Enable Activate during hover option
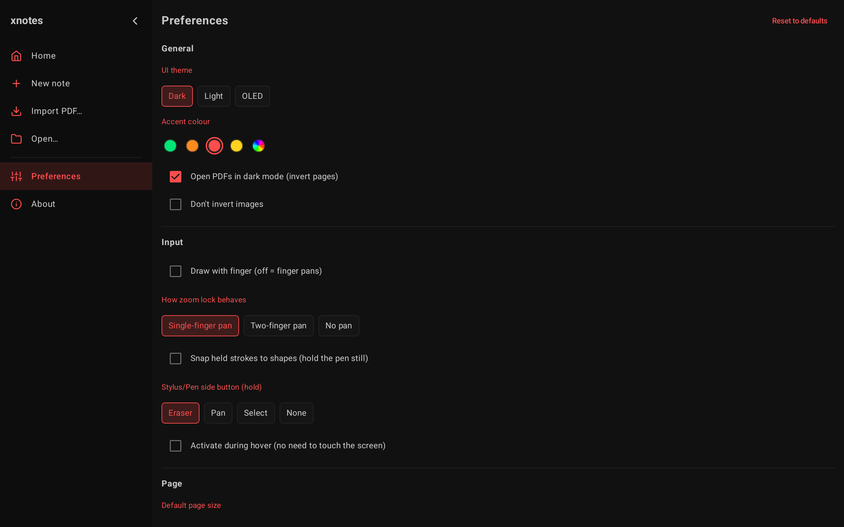The image size is (844, 527). 175,446
